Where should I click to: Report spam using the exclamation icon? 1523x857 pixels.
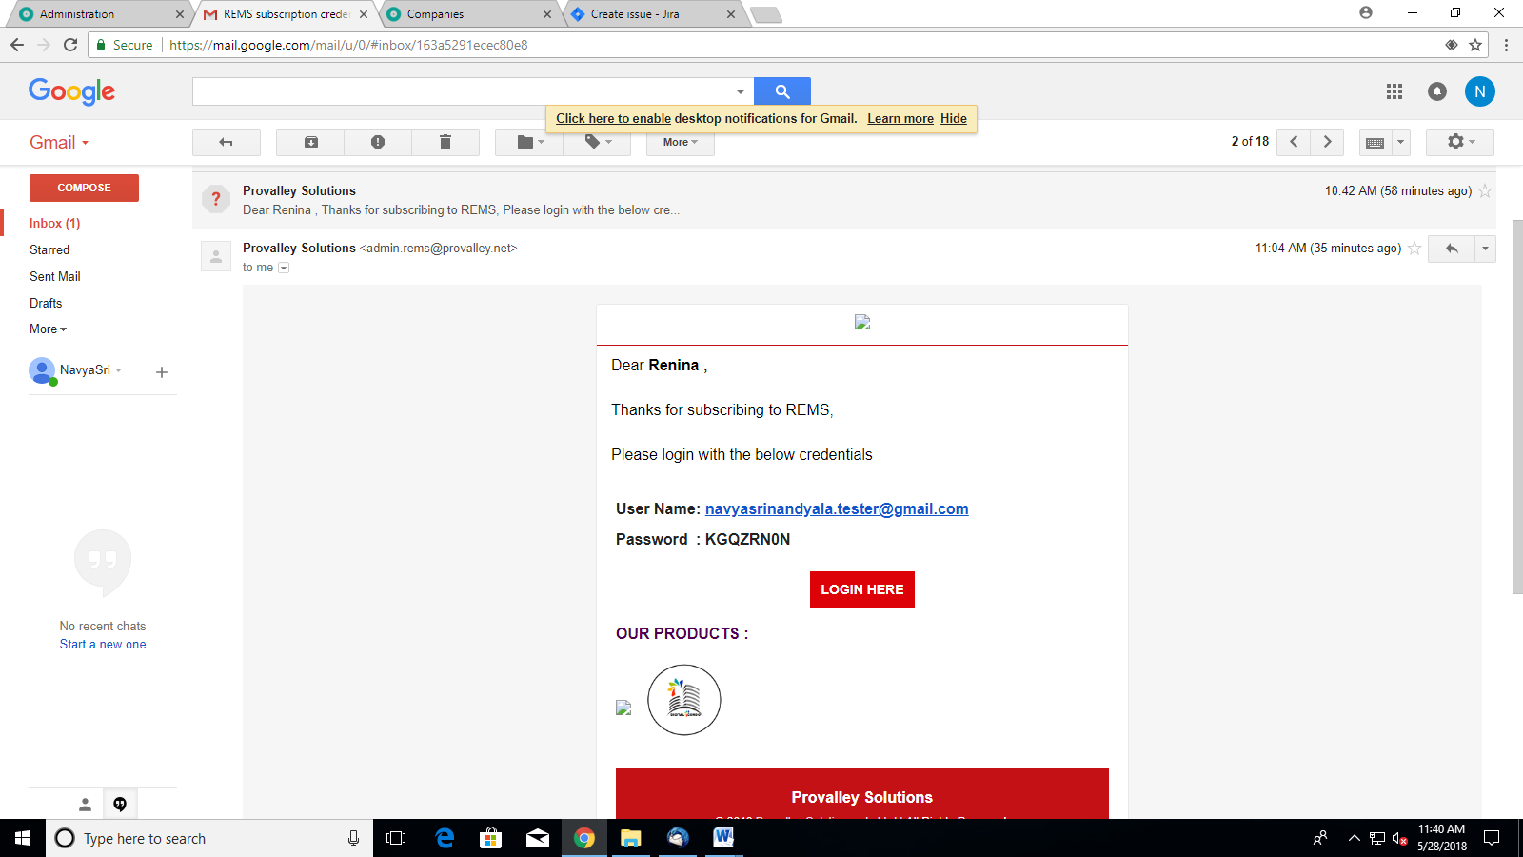coord(378,142)
